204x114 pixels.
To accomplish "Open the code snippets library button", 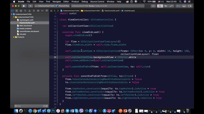I will pos(153,6).
